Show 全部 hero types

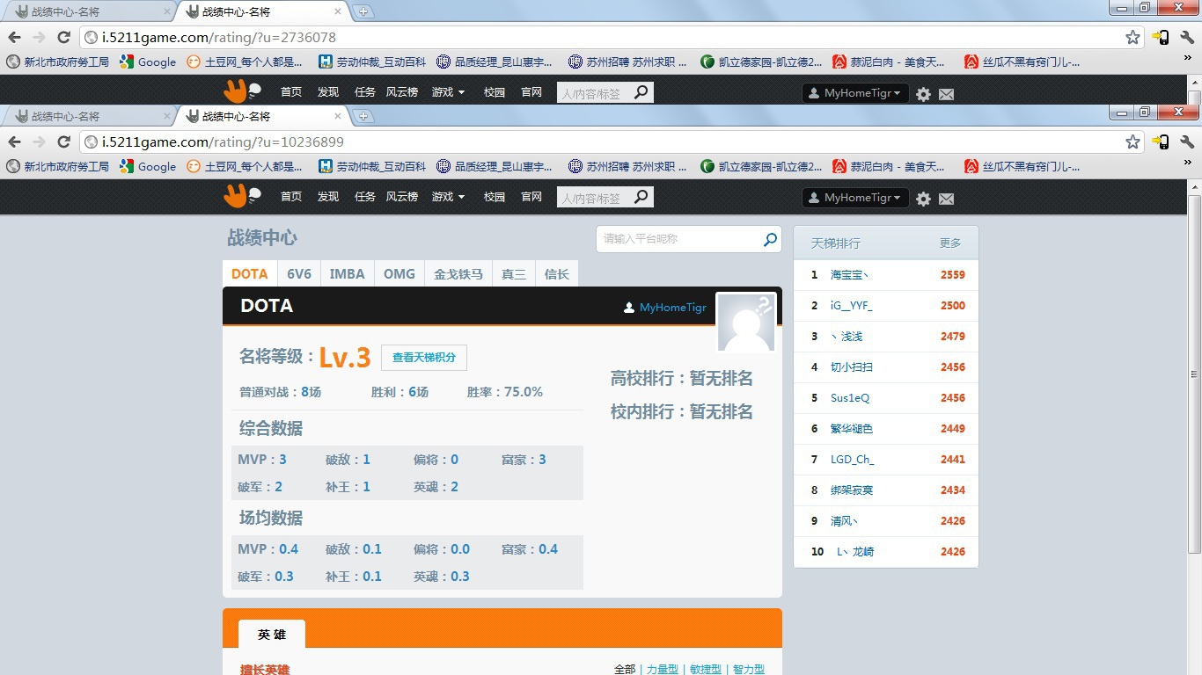[x=625, y=670]
